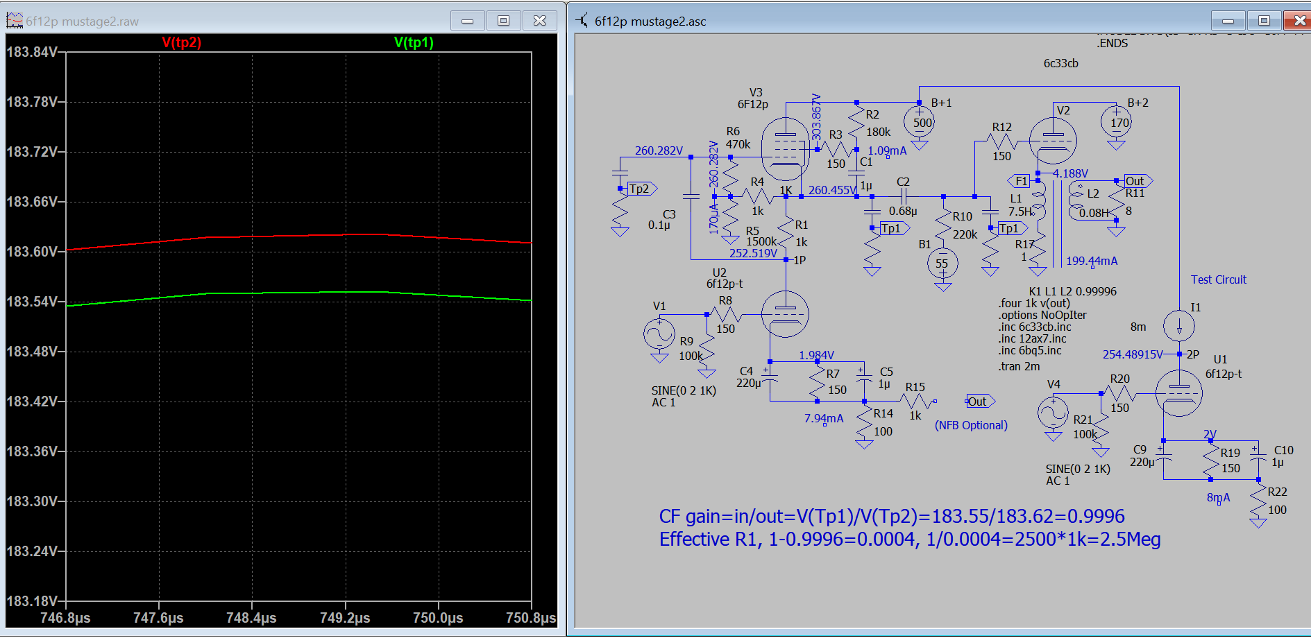Select the U2 6f12p-t triode symbol
The height and width of the screenshot is (638, 1311).
[x=785, y=314]
